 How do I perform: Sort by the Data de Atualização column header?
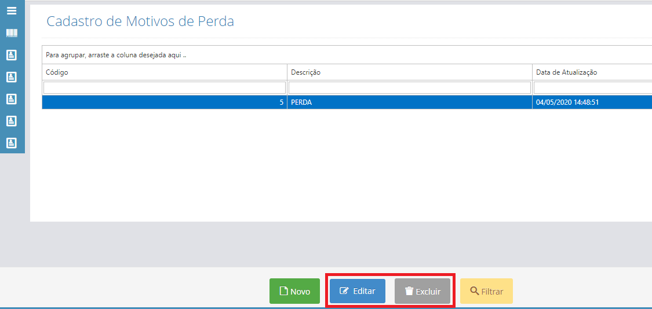point(592,72)
